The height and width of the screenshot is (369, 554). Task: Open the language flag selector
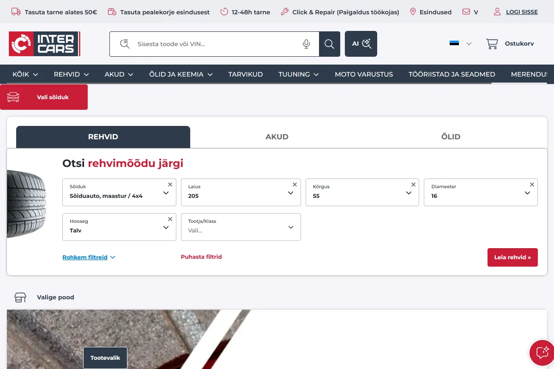(x=460, y=44)
